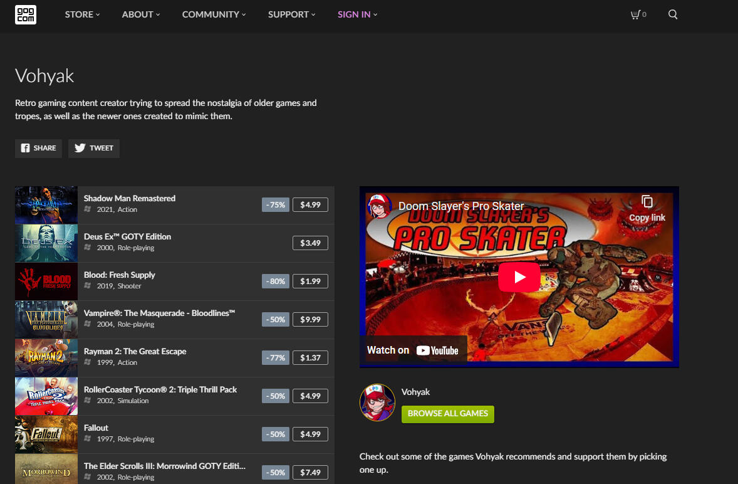
Task: Click the Vohyak channel avatar in video header
Action: point(380,206)
